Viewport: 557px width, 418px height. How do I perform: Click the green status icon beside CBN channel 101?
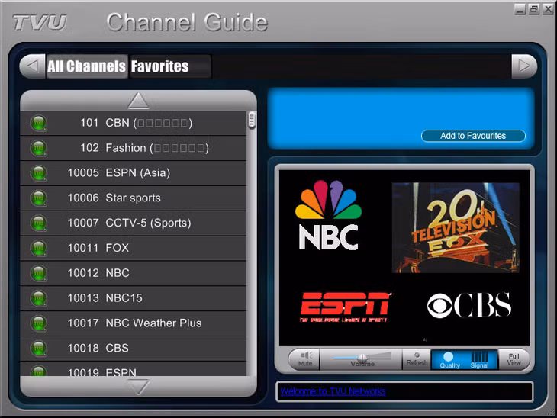[x=39, y=124]
